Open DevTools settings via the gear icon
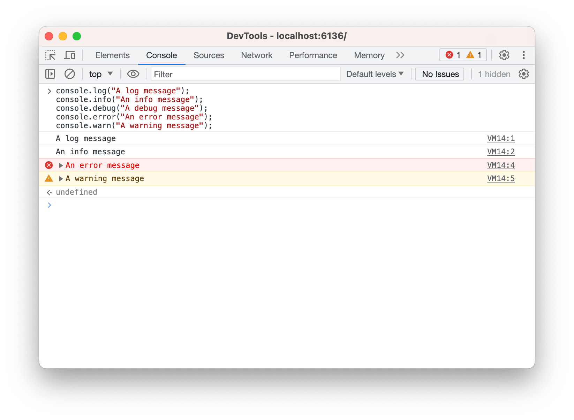 point(504,55)
